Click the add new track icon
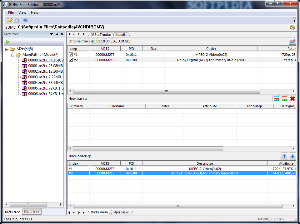The height and width of the screenshot is (224, 300). click(x=276, y=99)
